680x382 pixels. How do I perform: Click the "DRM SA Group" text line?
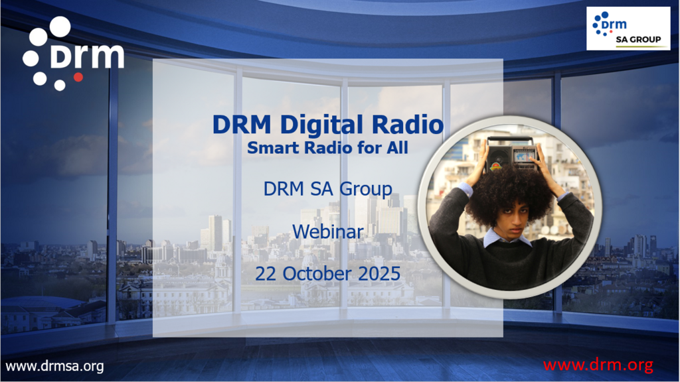pos(327,189)
